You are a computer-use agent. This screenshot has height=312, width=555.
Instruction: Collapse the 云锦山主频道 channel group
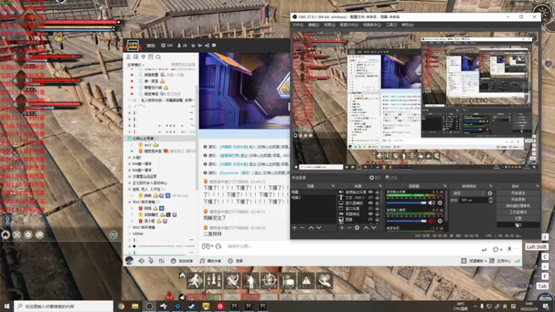point(130,138)
